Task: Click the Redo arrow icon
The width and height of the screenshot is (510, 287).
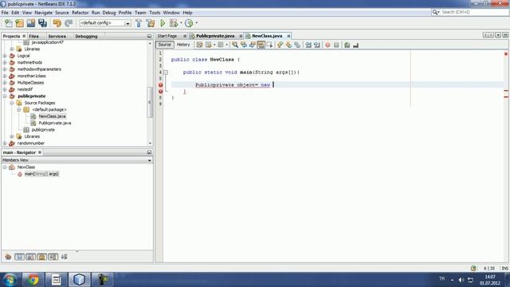Action: tap(69, 23)
